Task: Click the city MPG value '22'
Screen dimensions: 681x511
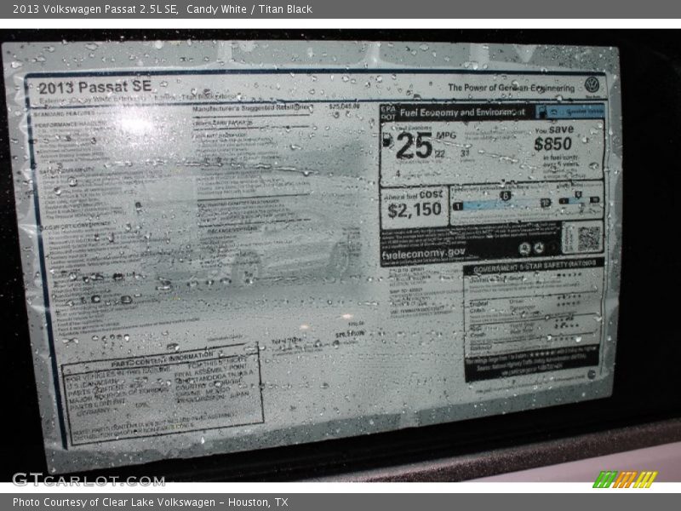Action: click(x=440, y=154)
